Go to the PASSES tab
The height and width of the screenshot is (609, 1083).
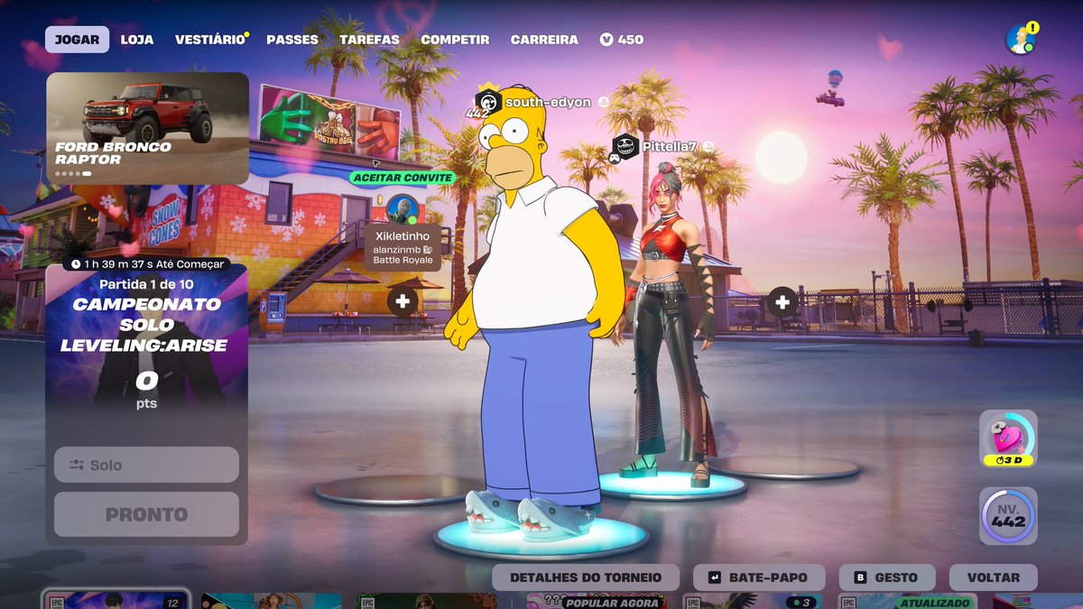click(292, 40)
